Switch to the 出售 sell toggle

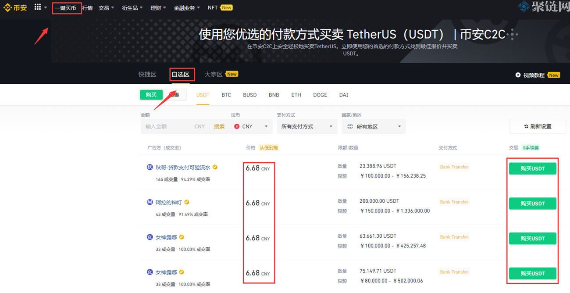point(175,94)
